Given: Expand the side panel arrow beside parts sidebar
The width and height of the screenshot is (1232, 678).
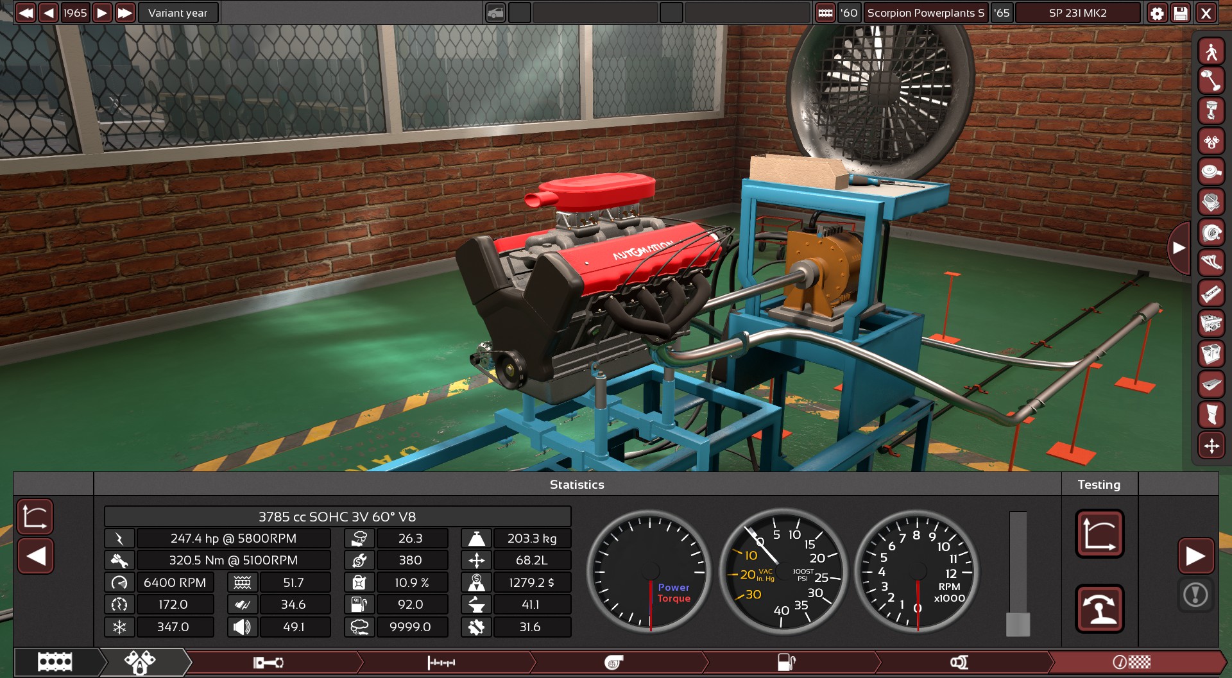Looking at the screenshot, I should pos(1179,248).
